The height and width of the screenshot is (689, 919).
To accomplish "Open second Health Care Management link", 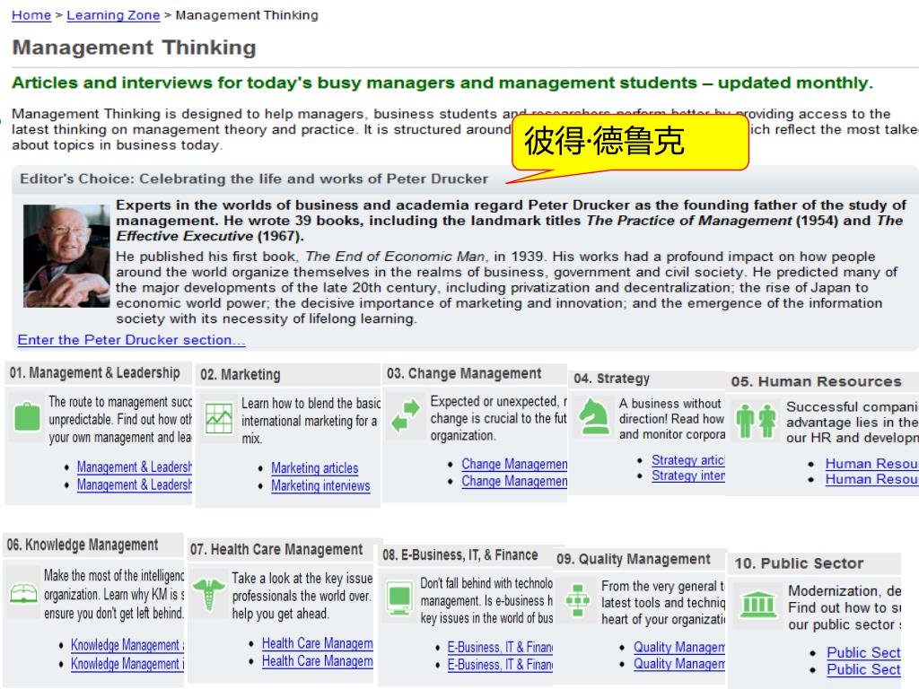I will (317, 661).
